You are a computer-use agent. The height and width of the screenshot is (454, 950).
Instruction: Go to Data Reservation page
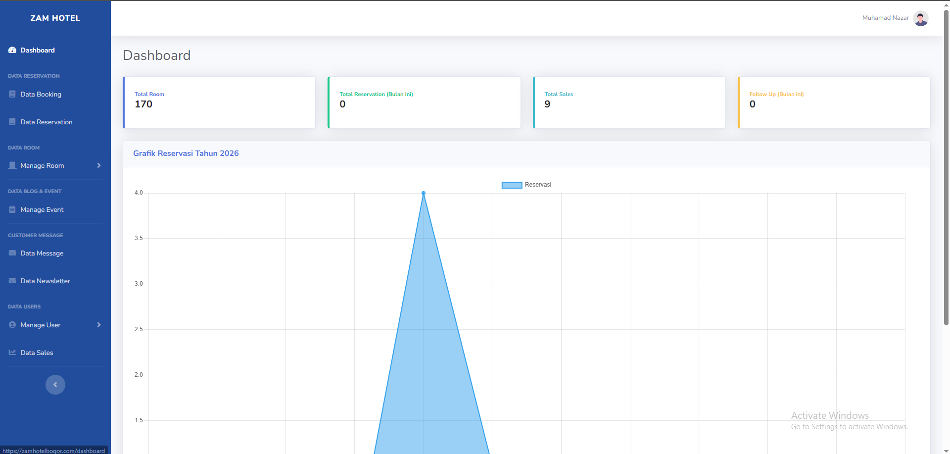point(55,122)
